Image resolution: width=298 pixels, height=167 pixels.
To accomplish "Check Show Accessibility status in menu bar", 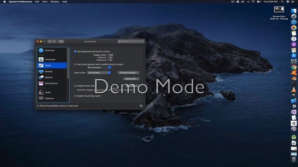I will tap(38, 106).
